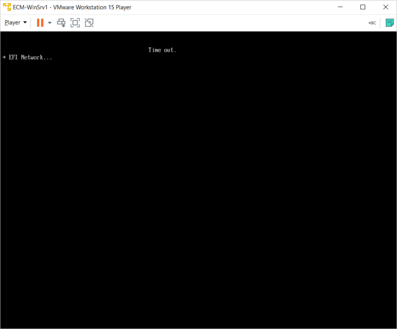Pause the virtual machine
Viewport: 397px width, 329px height.
coord(40,23)
